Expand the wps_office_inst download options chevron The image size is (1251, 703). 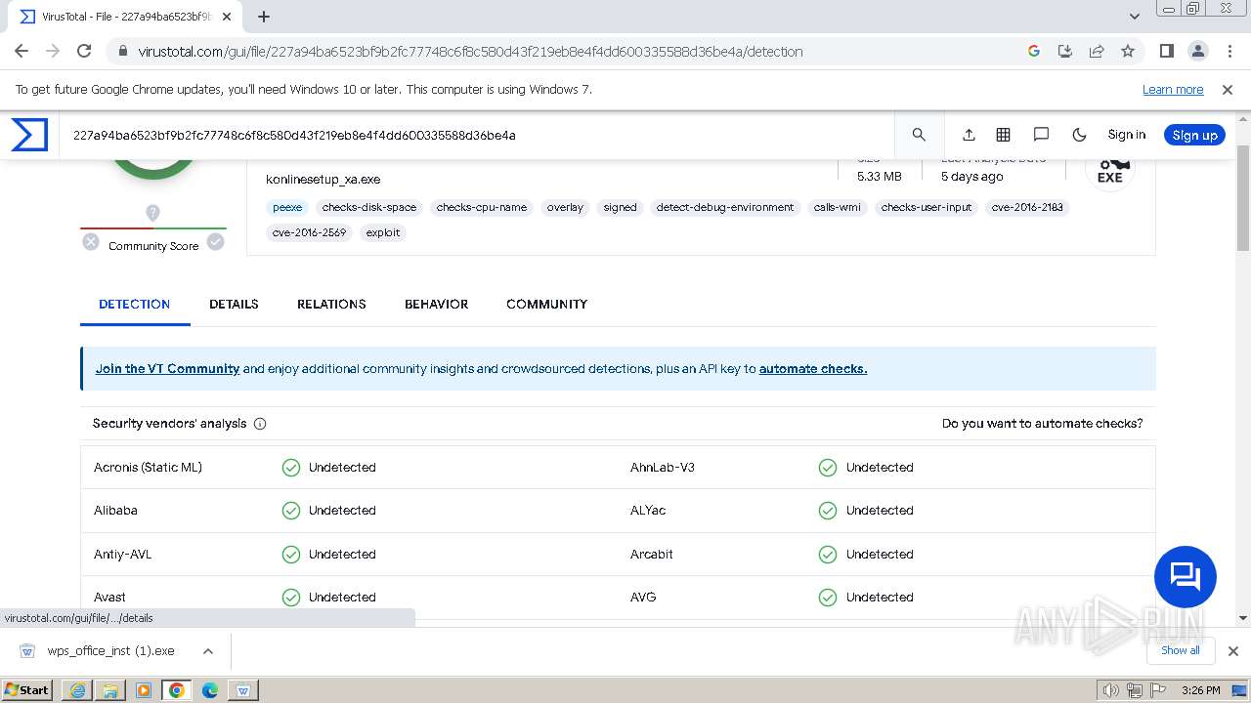208,651
